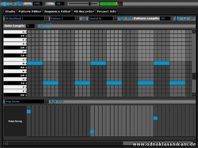Select the first B-2 note block
Image resolution: width=198 pixels, height=148 pixels.
tap(35, 63)
